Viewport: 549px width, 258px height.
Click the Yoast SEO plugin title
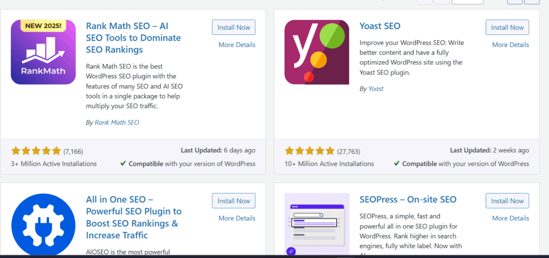click(x=380, y=26)
